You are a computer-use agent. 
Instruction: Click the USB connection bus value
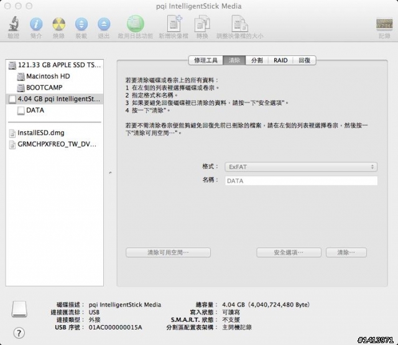tap(94, 312)
